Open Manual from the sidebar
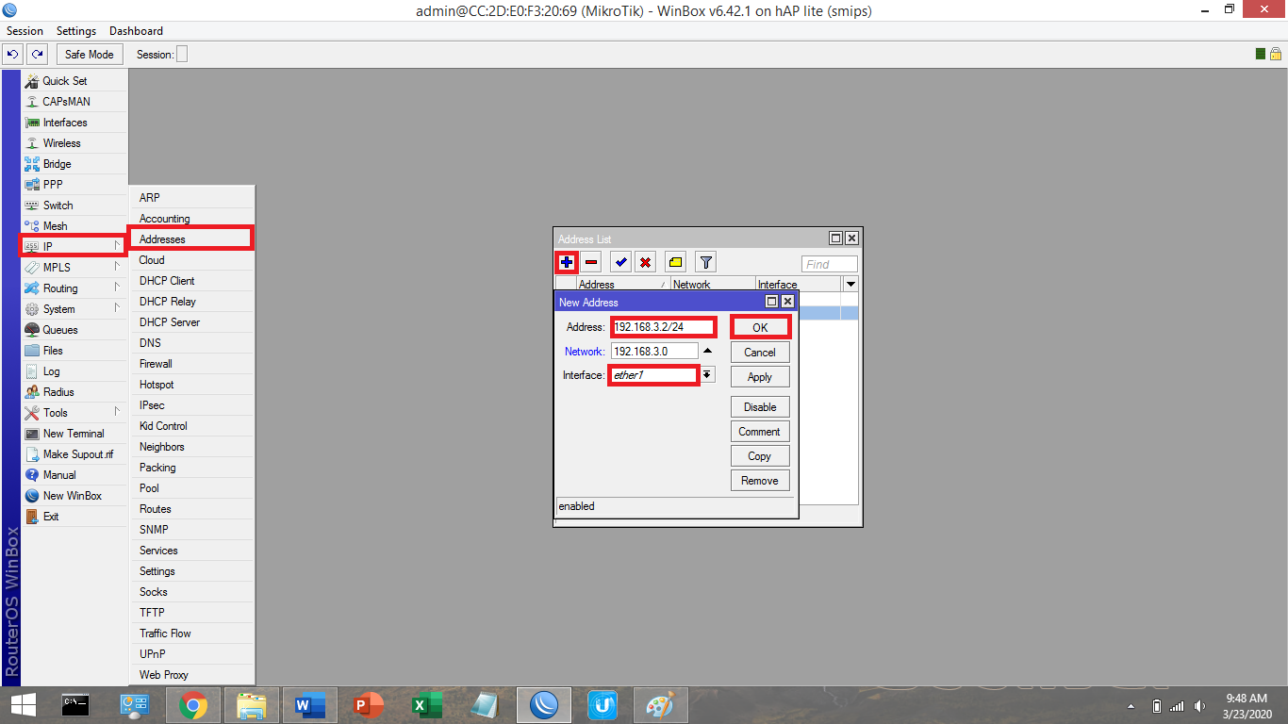The image size is (1288, 724). pos(74,475)
